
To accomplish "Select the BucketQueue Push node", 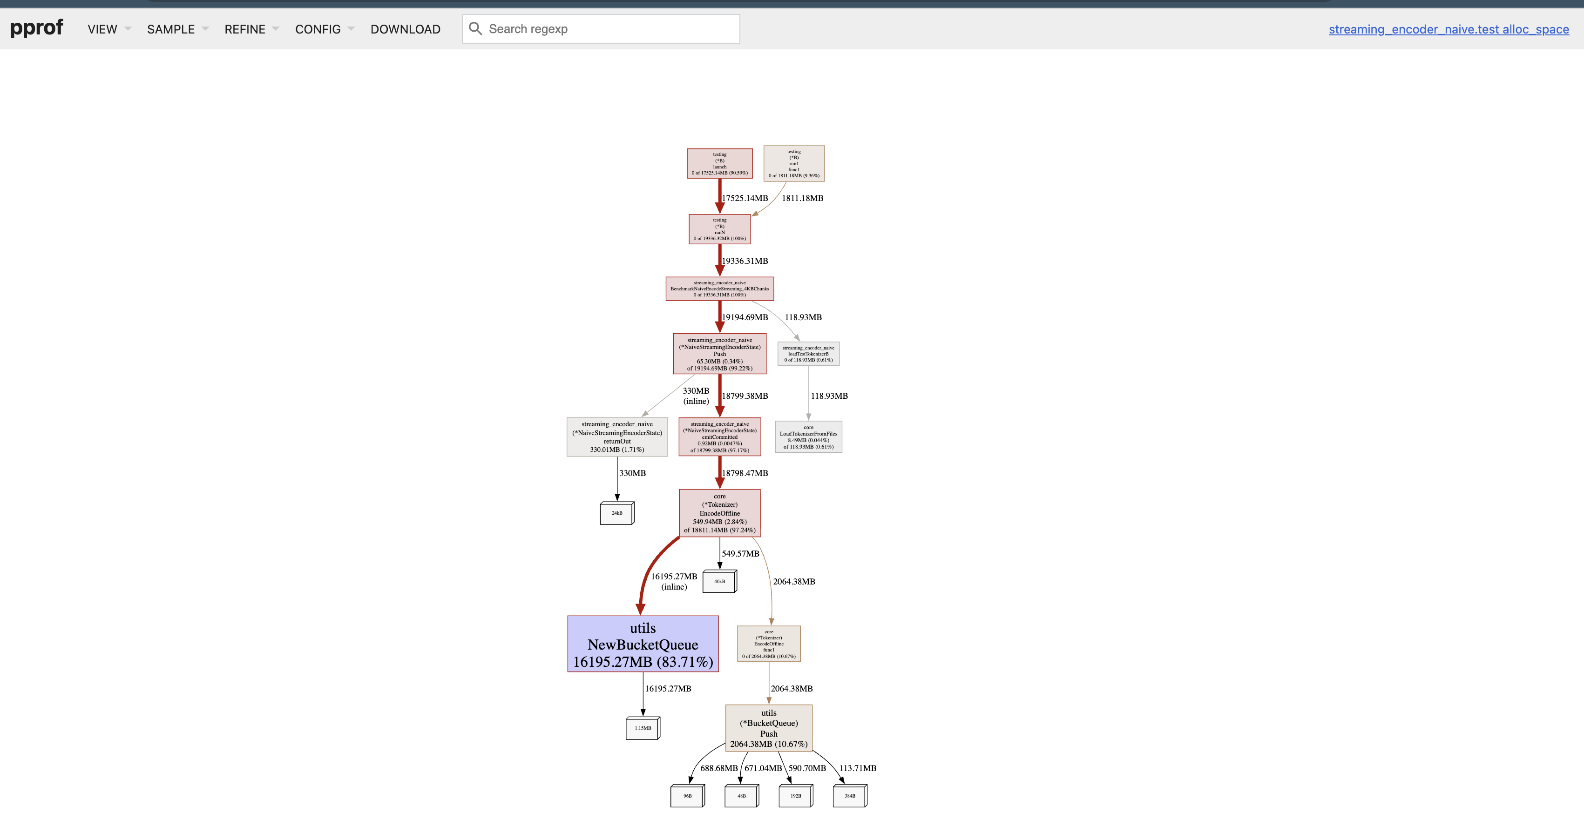I will (769, 729).
